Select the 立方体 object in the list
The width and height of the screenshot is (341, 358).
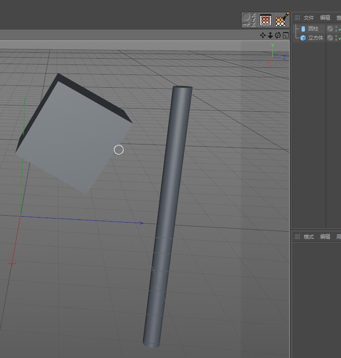click(x=316, y=38)
